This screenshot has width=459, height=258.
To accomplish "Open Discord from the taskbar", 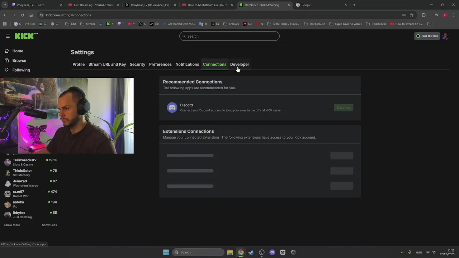I will [272, 252].
